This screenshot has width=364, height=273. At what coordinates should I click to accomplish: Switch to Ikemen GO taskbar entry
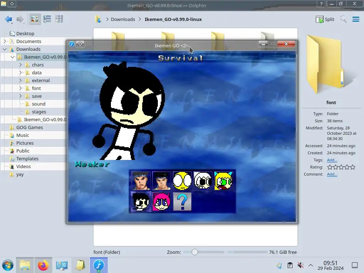pyautogui.click(x=99, y=265)
